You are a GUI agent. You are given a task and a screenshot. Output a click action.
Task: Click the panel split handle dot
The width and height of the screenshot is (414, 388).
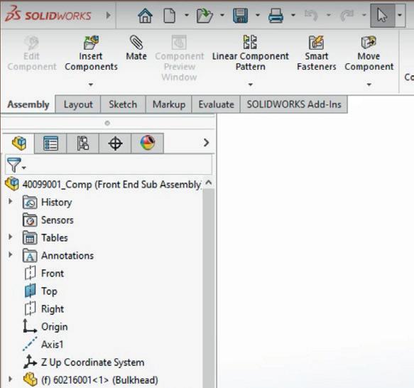point(107,123)
